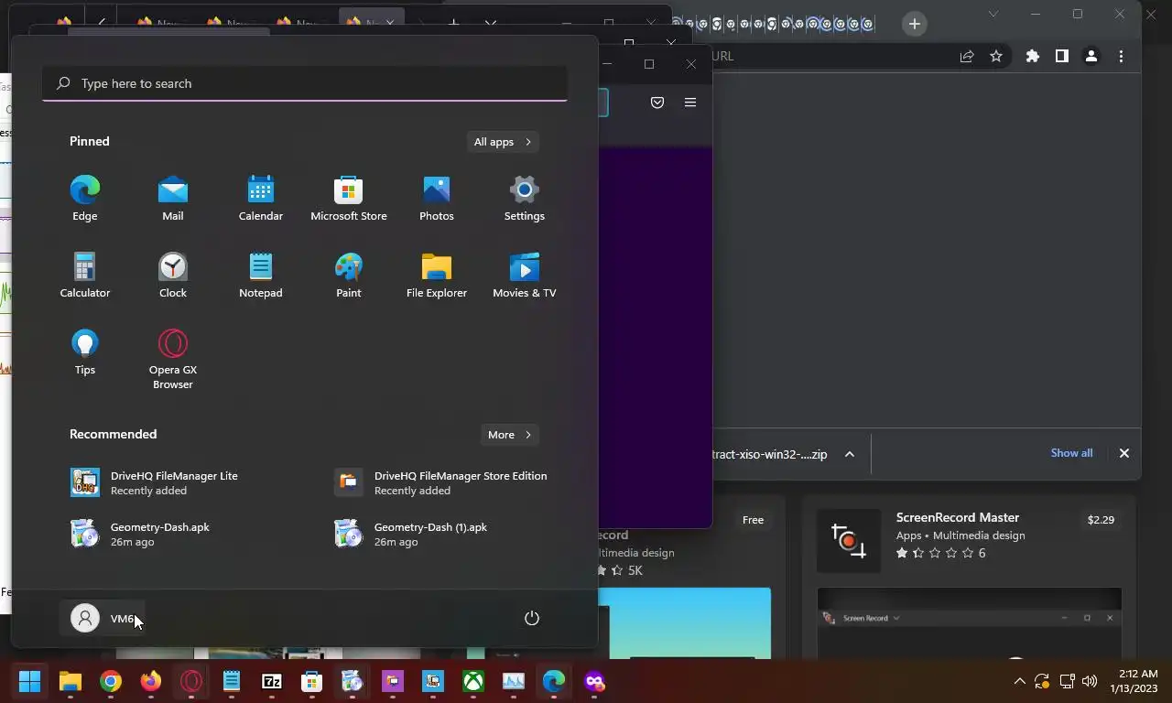Open Edge from pinned apps
Viewport: 1172px width, 703px height.
[85, 199]
